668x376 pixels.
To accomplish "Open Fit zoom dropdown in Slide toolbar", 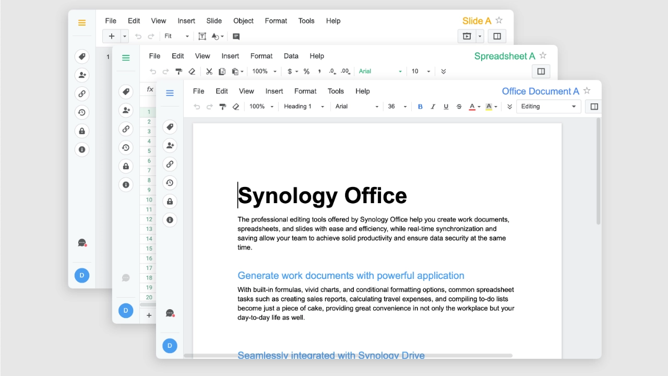I will 177,36.
